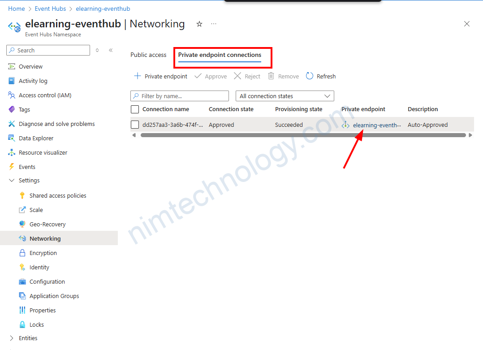Expand the Entities section
The height and width of the screenshot is (350, 483).
point(12,338)
